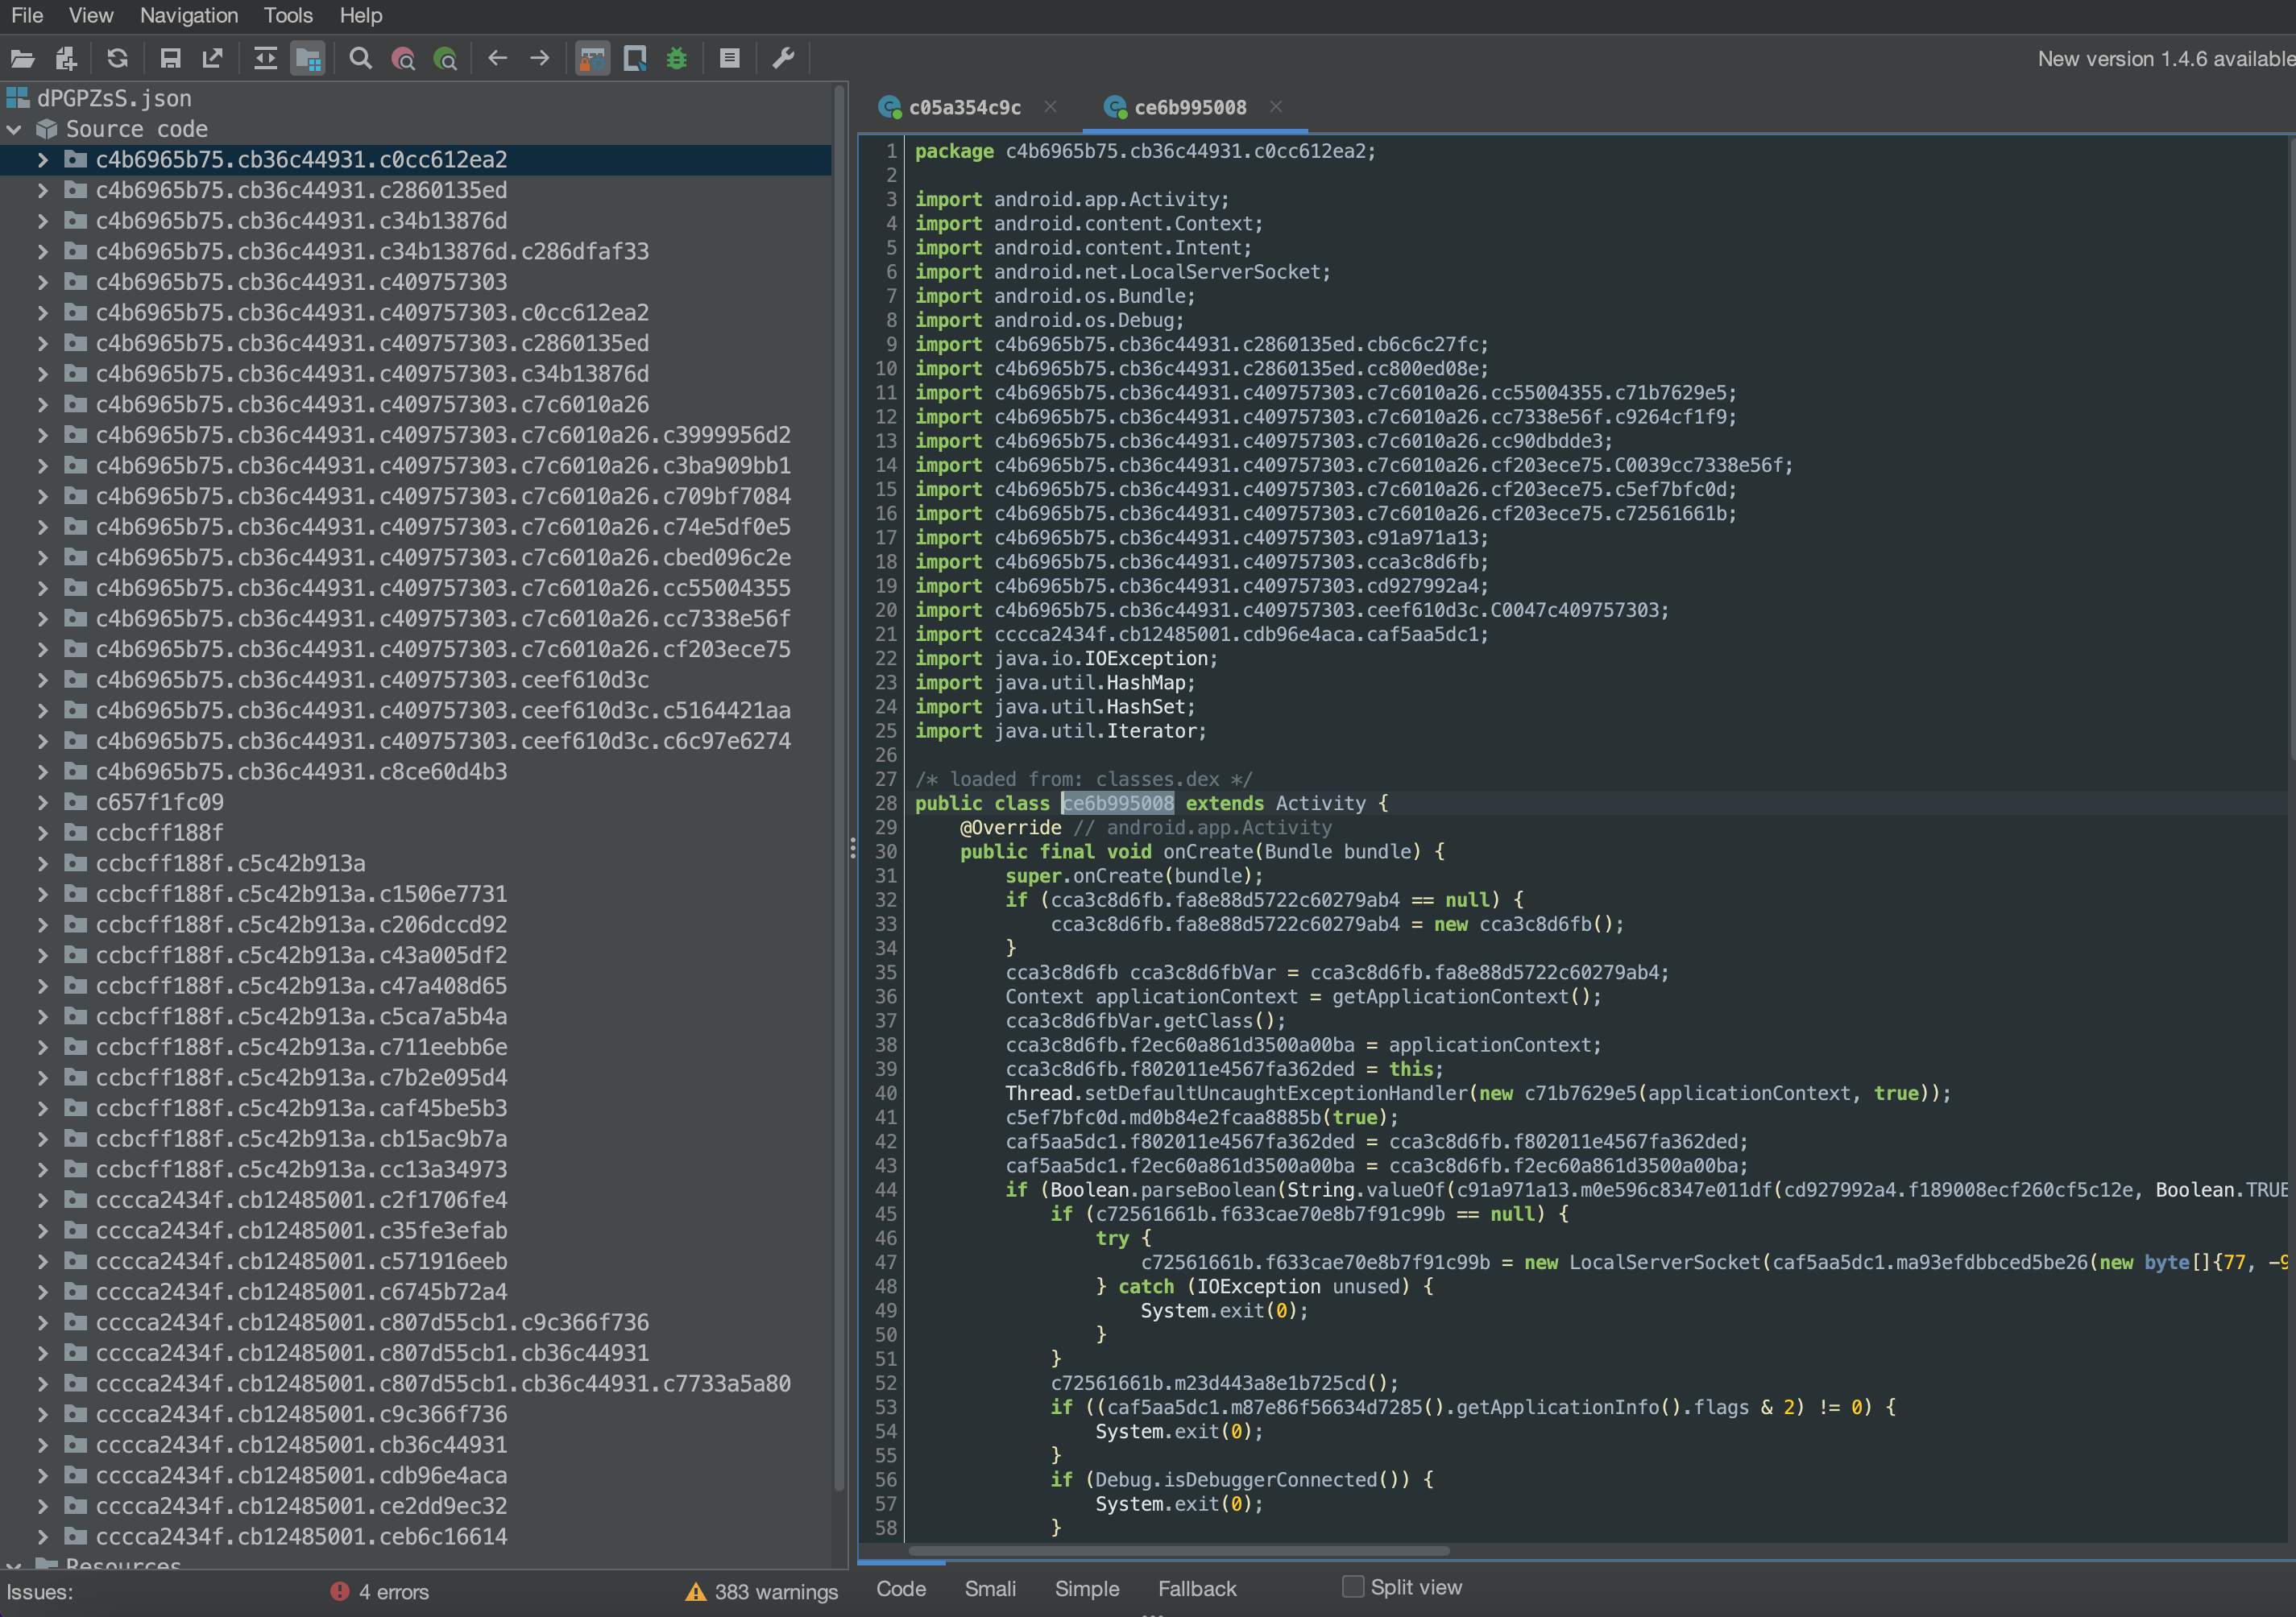The width and height of the screenshot is (2296, 1617).
Task: Expand package c4b6965b75.cb36c44931.c34b13876d
Action: (43, 221)
